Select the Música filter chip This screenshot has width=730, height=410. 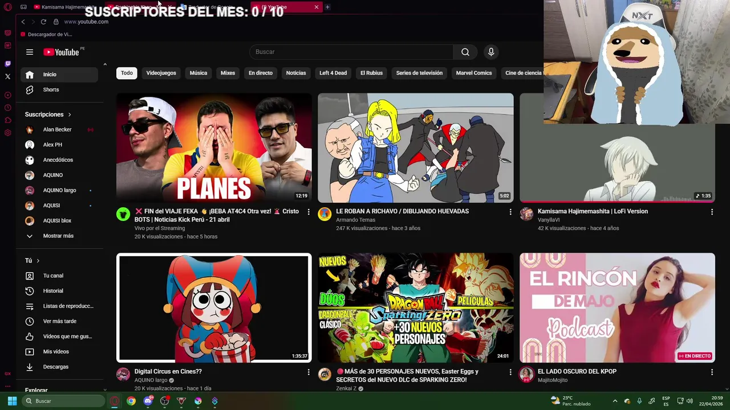pos(198,73)
